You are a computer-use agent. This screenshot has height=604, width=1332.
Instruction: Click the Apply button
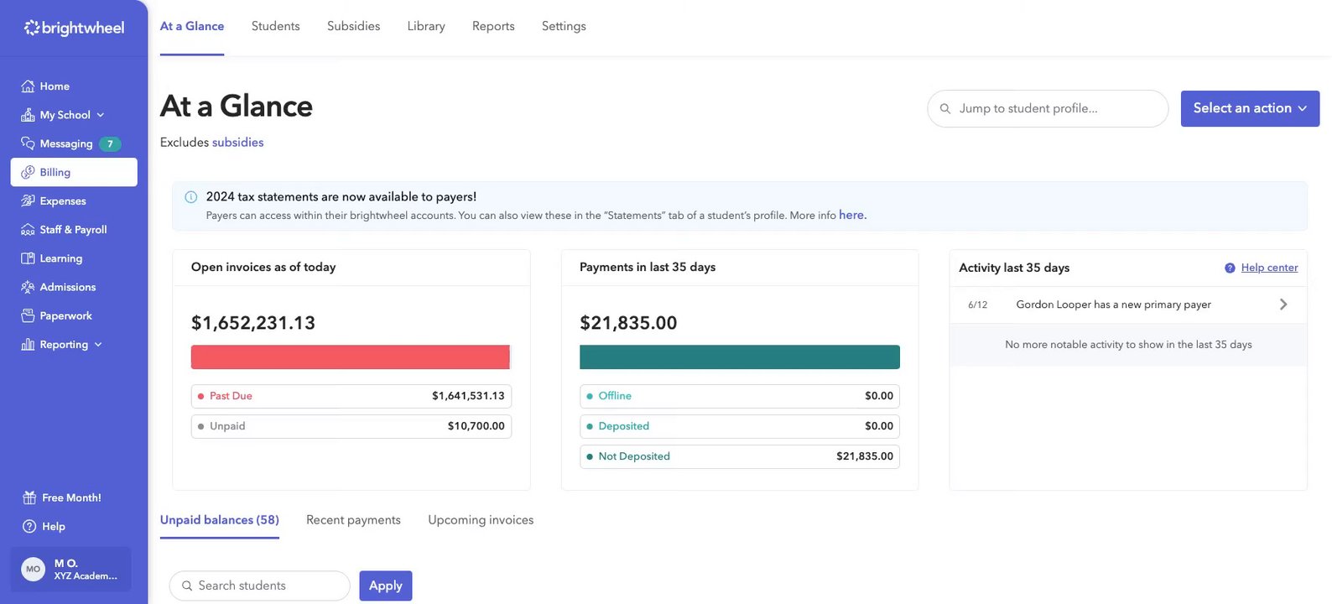[x=386, y=586]
